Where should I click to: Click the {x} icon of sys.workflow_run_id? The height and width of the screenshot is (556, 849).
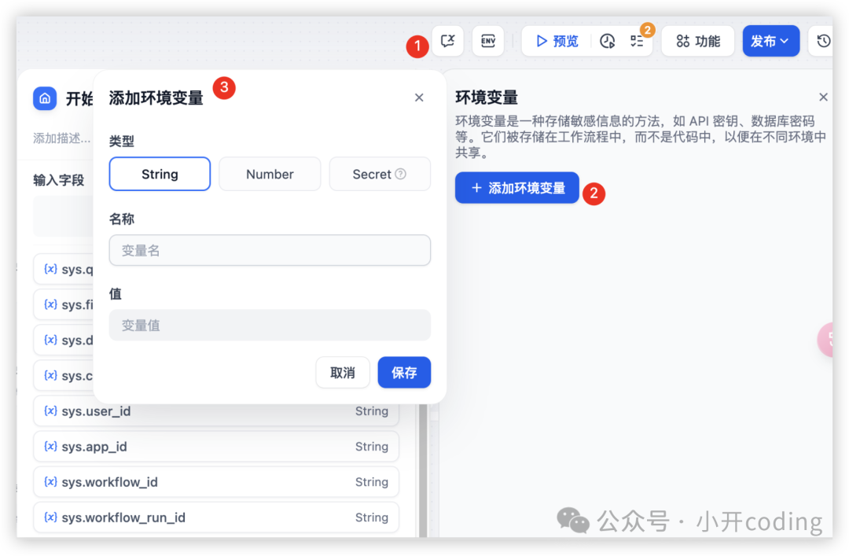[50, 517]
